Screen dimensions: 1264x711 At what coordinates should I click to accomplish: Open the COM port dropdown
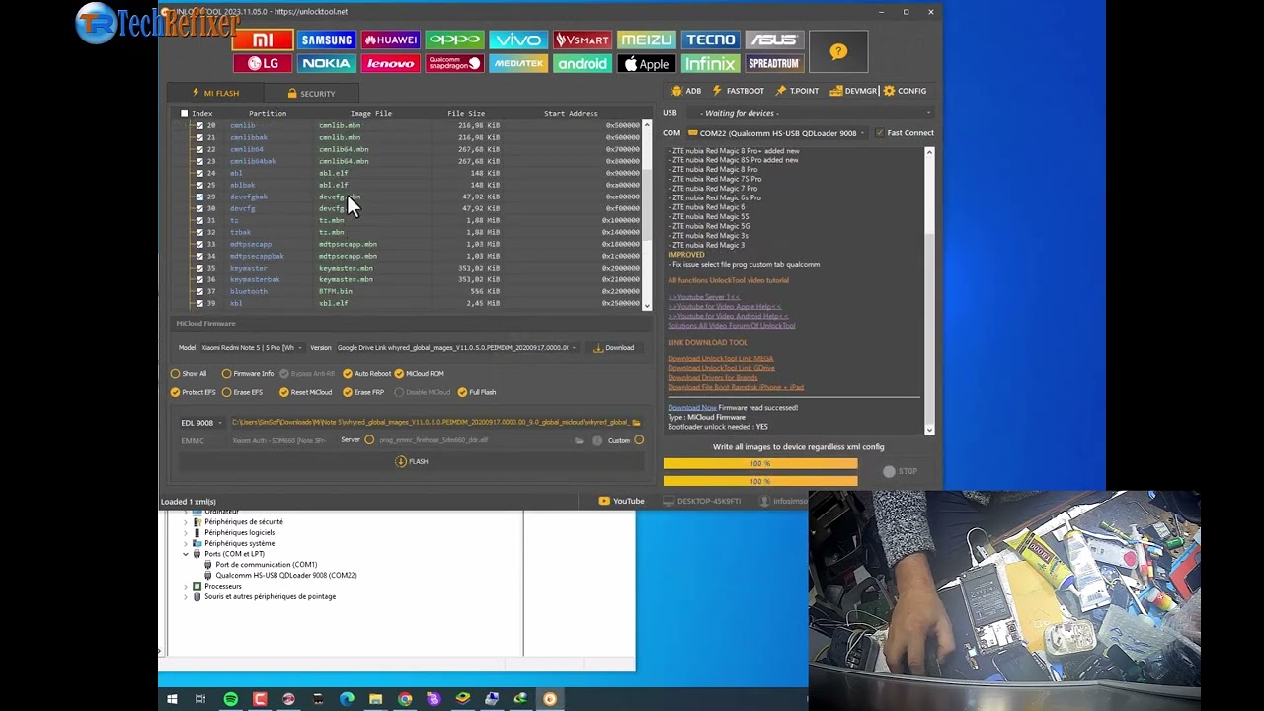pos(776,133)
